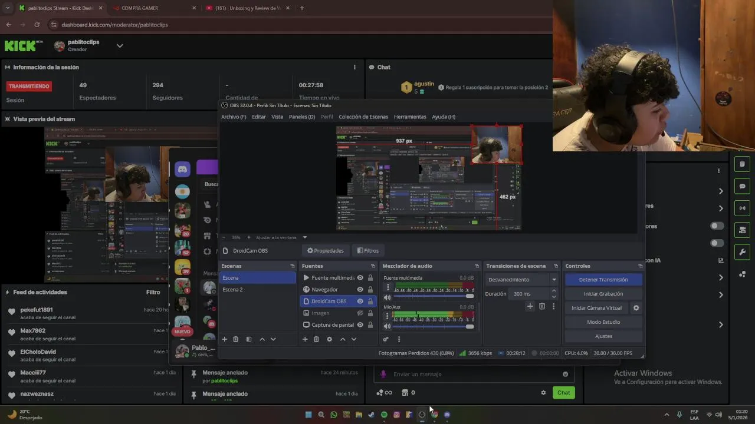Undock the Controles panel icon
The width and height of the screenshot is (755, 424).
(x=640, y=266)
